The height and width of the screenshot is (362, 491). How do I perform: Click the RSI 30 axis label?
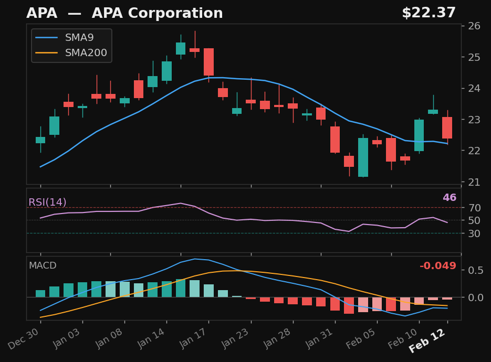tap(474, 233)
